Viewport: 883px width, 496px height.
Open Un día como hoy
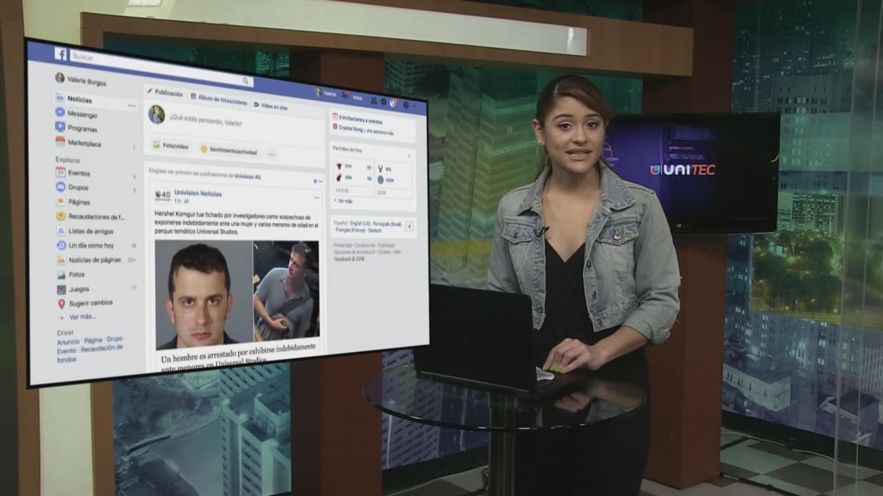tap(90, 245)
